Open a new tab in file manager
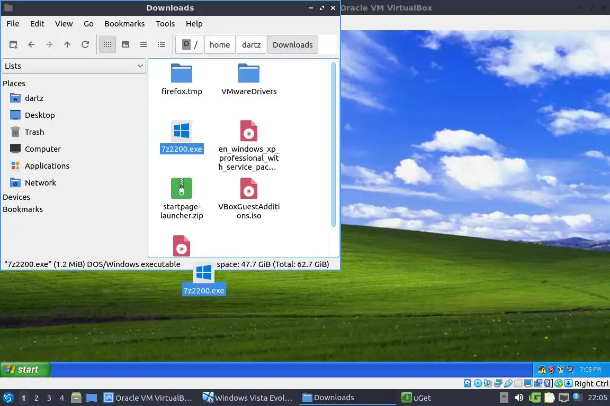The image size is (610, 406). [x=13, y=45]
